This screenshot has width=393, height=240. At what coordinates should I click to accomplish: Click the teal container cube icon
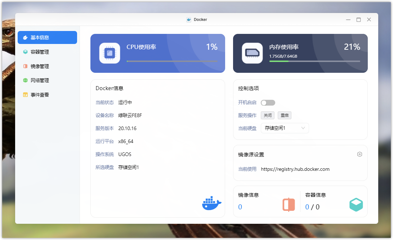point(356,205)
